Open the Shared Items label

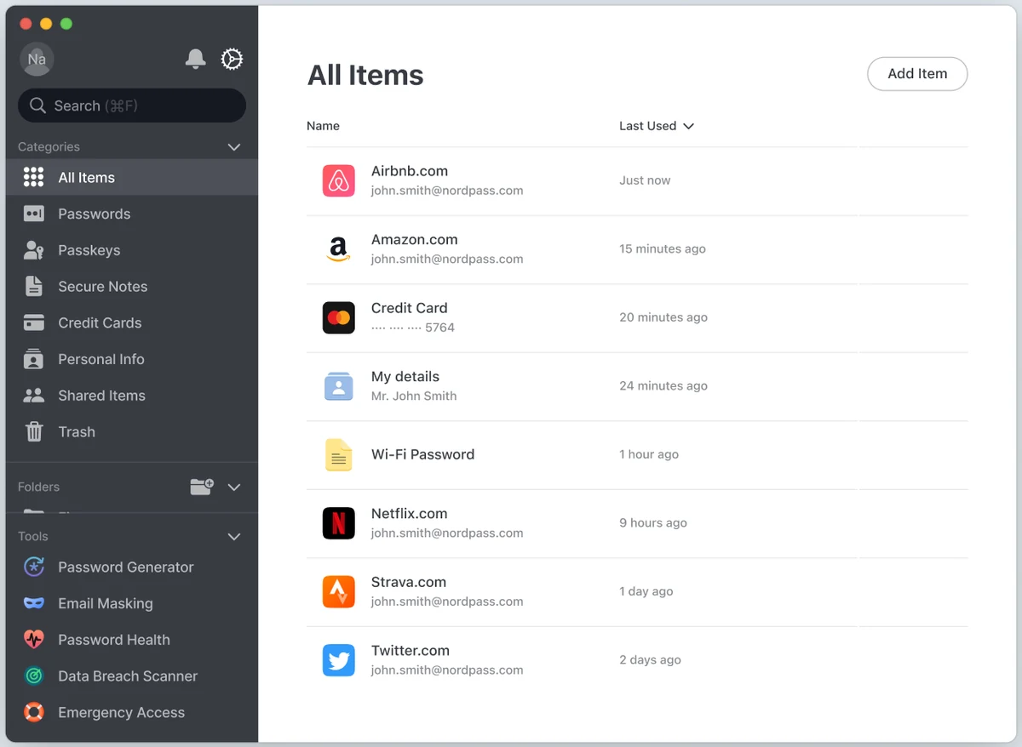click(101, 396)
